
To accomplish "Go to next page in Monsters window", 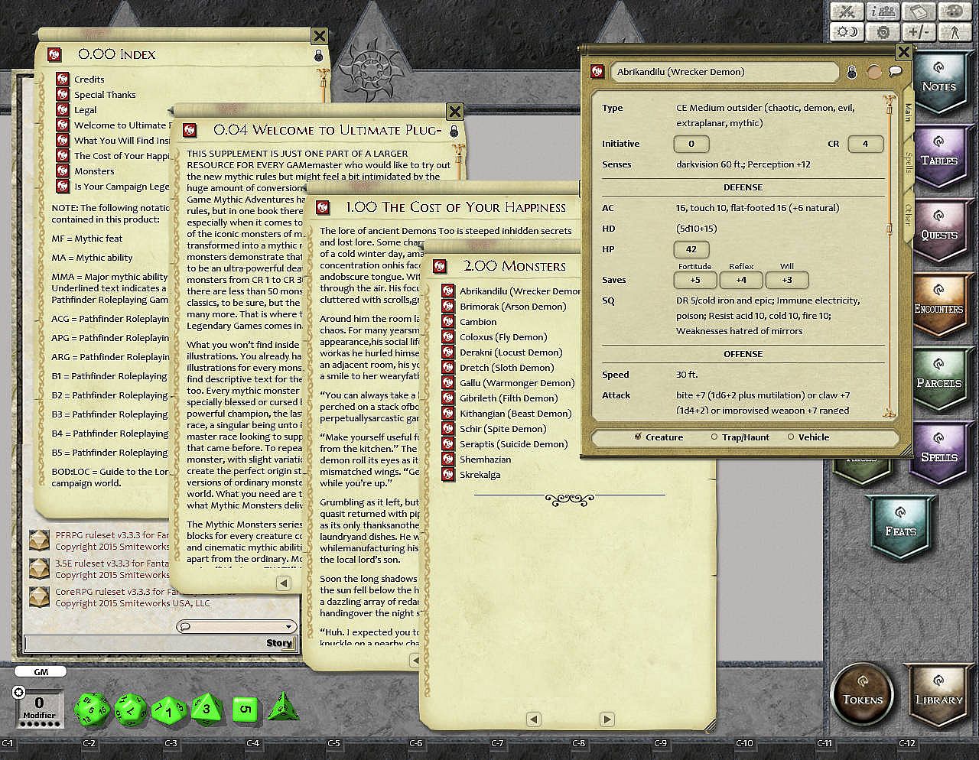I will click(x=607, y=719).
